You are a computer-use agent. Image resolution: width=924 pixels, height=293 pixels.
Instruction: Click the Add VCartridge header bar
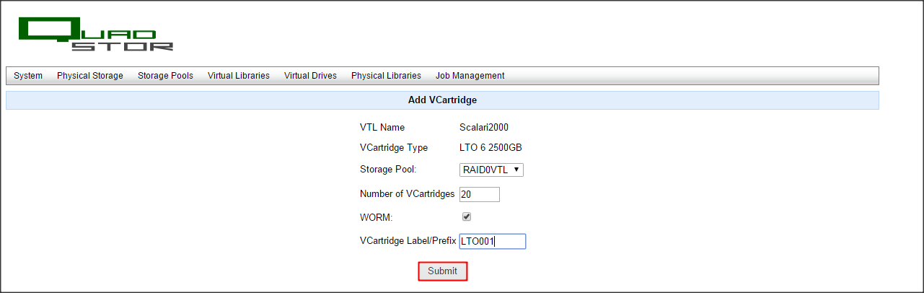tap(442, 100)
